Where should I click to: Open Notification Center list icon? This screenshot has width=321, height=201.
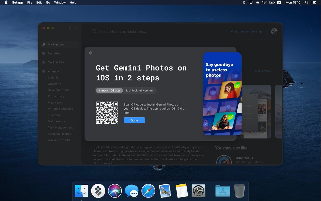pyautogui.click(x=314, y=3)
